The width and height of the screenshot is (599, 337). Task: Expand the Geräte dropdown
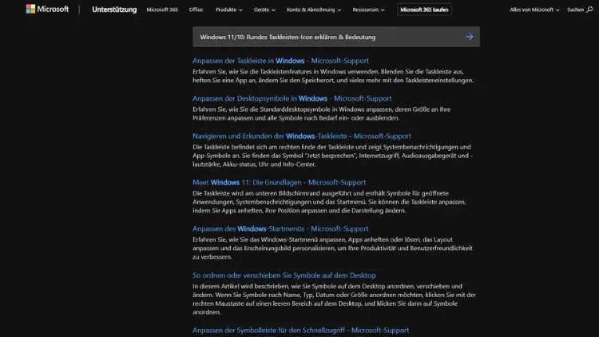point(264,10)
